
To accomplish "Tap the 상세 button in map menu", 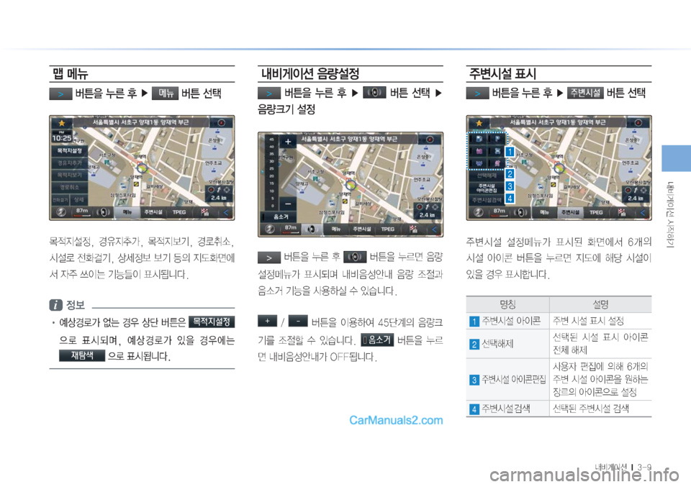I will (x=79, y=199).
